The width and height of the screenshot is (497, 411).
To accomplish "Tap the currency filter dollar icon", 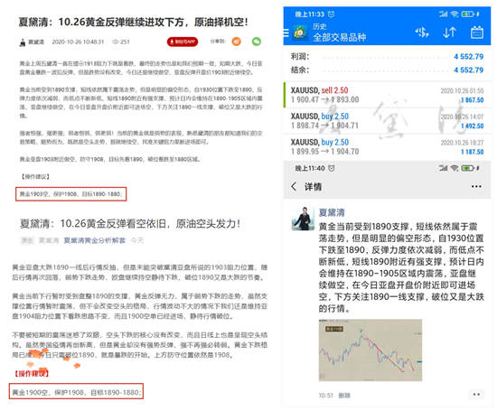I will pyautogui.click(x=422, y=32).
